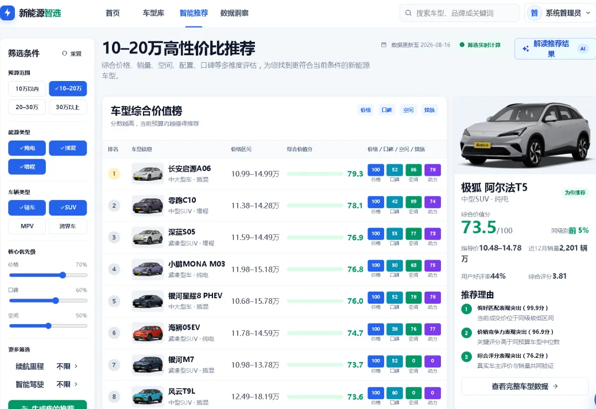Expand 续航里程 filter option
The image size is (596, 409).
[47, 367]
